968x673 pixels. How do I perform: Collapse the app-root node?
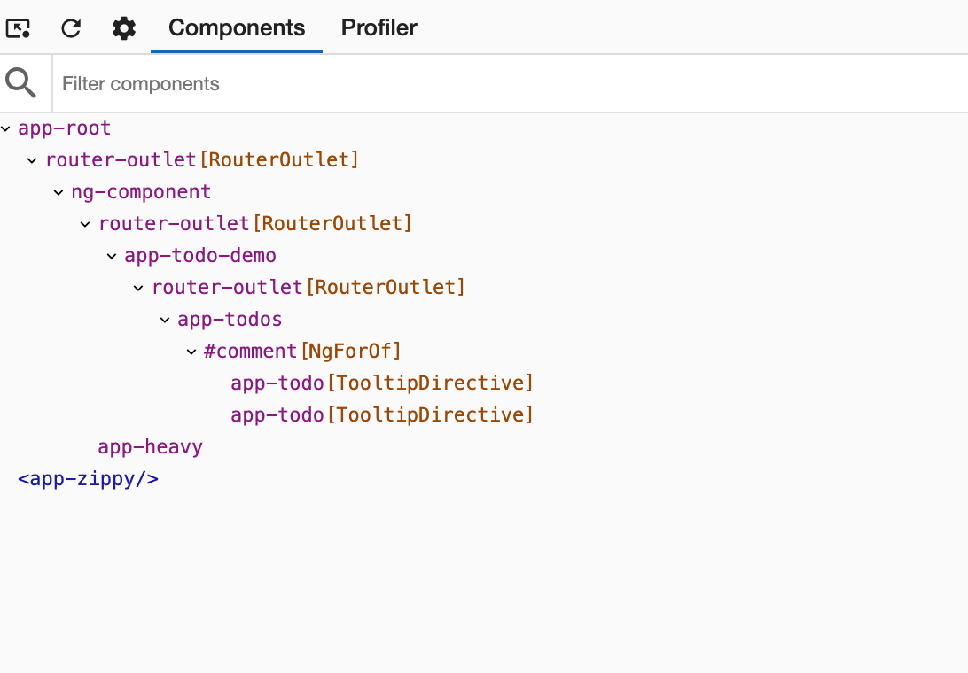click(x=6, y=128)
